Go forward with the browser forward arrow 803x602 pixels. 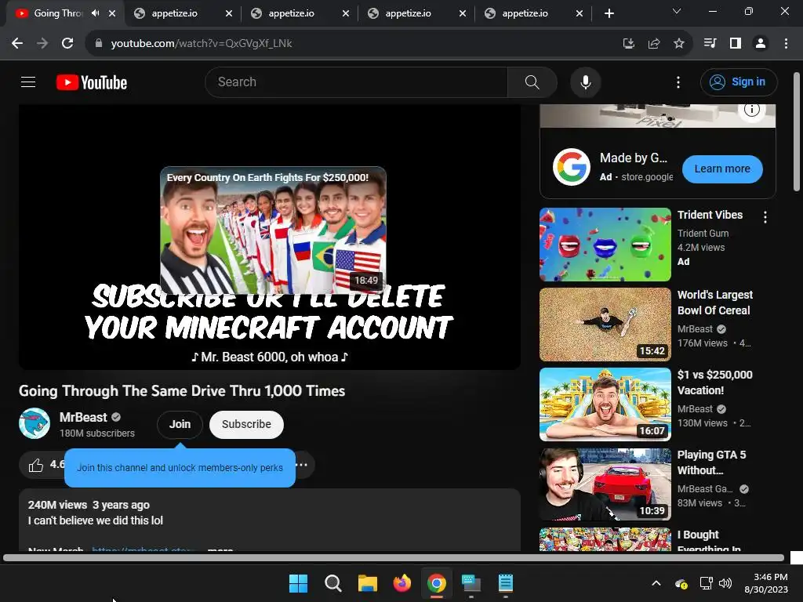42,44
